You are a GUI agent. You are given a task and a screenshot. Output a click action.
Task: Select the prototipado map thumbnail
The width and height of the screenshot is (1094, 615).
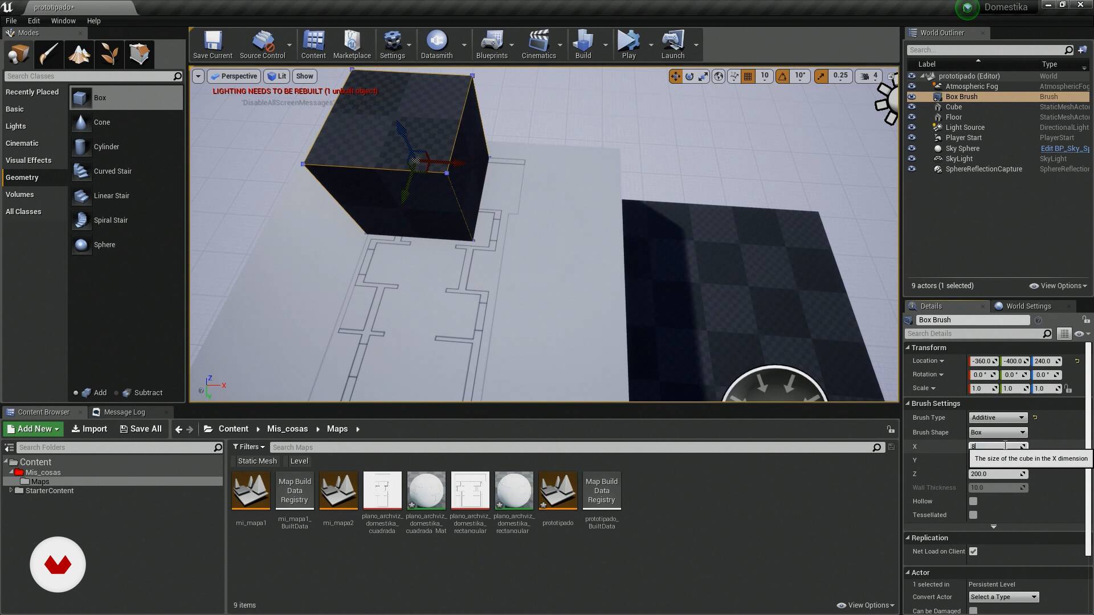(x=557, y=490)
